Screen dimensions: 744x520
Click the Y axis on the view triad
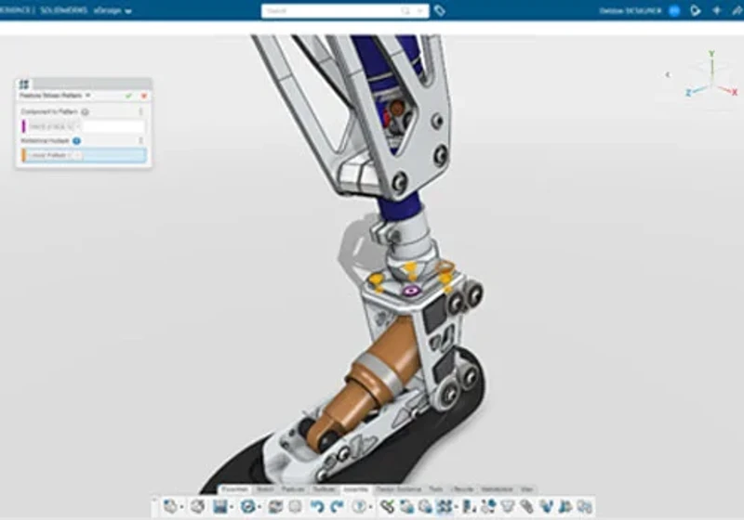coord(711,54)
